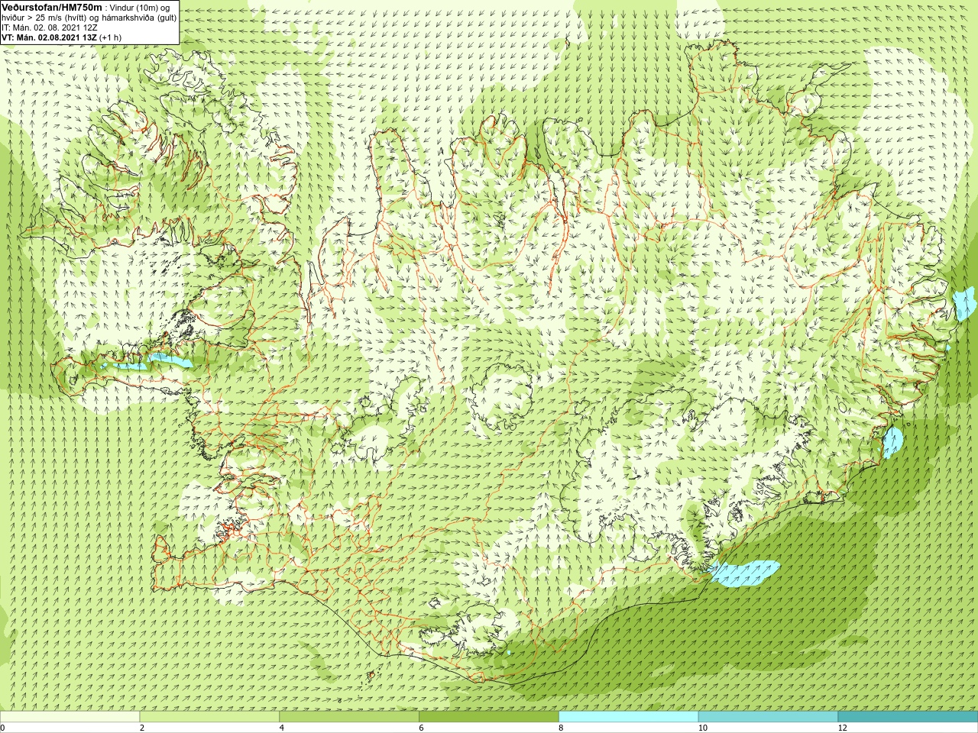Click the Veðurstofan/HM750m title text
The height and width of the screenshot is (733, 978).
pyautogui.click(x=52, y=7)
